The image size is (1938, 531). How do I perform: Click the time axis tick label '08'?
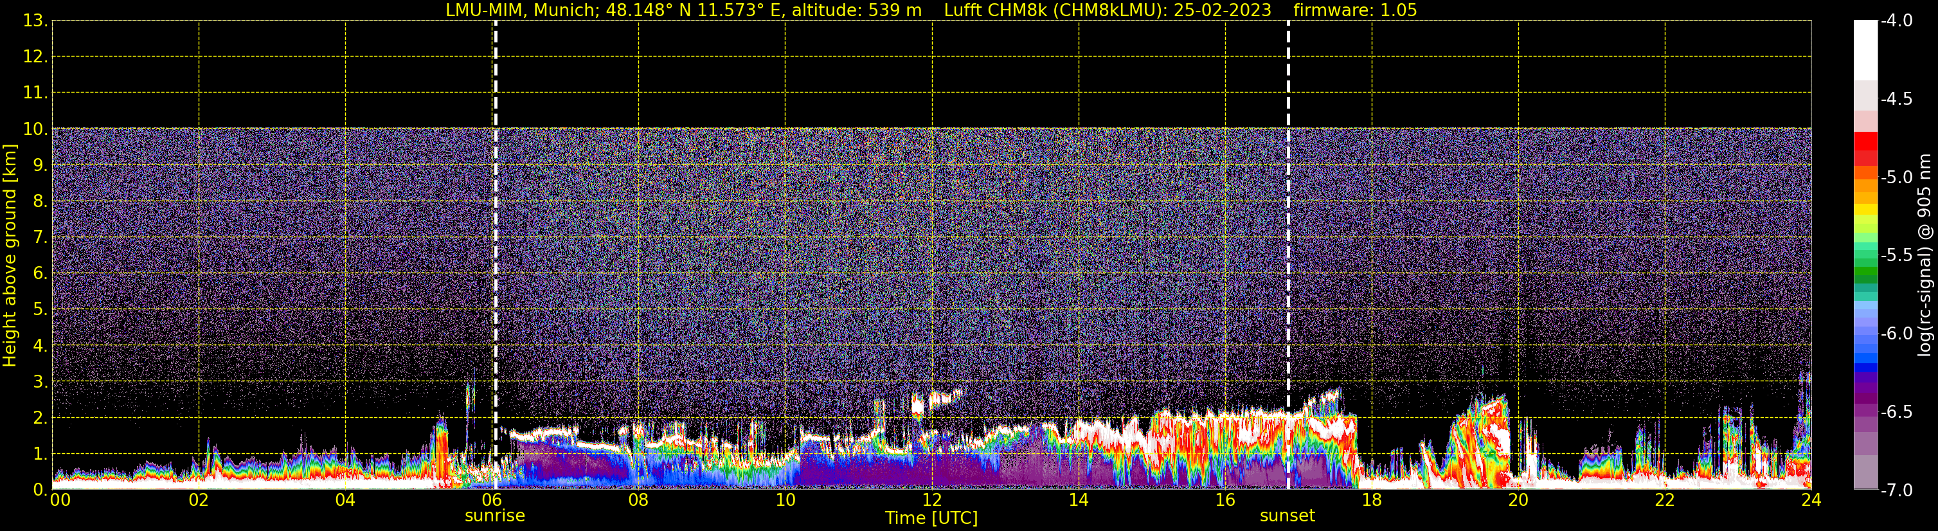pyautogui.click(x=639, y=500)
